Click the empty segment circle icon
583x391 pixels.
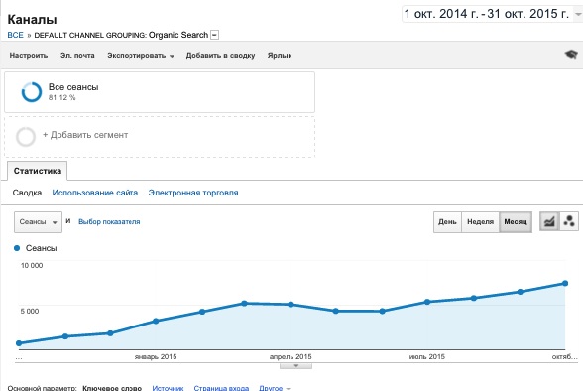tap(26, 137)
